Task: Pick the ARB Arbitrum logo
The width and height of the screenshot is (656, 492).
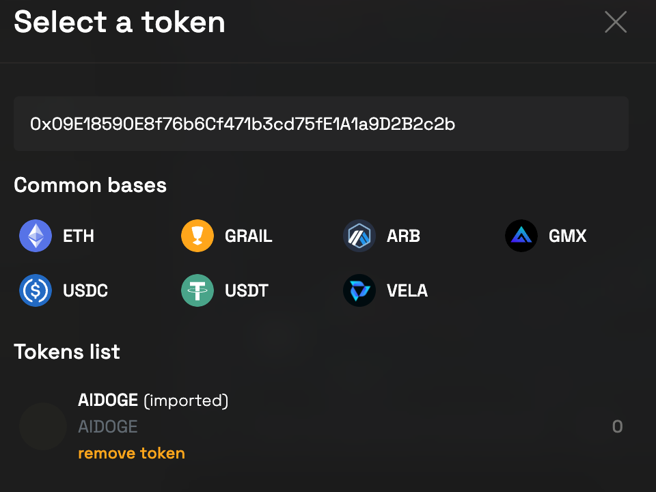Action: pyautogui.click(x=359, y=236)
